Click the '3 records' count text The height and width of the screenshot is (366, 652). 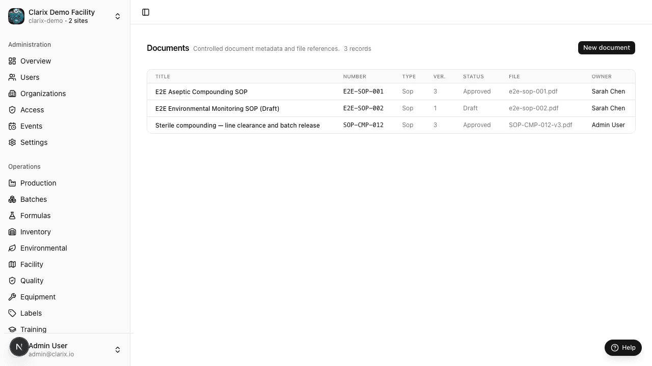358,49
